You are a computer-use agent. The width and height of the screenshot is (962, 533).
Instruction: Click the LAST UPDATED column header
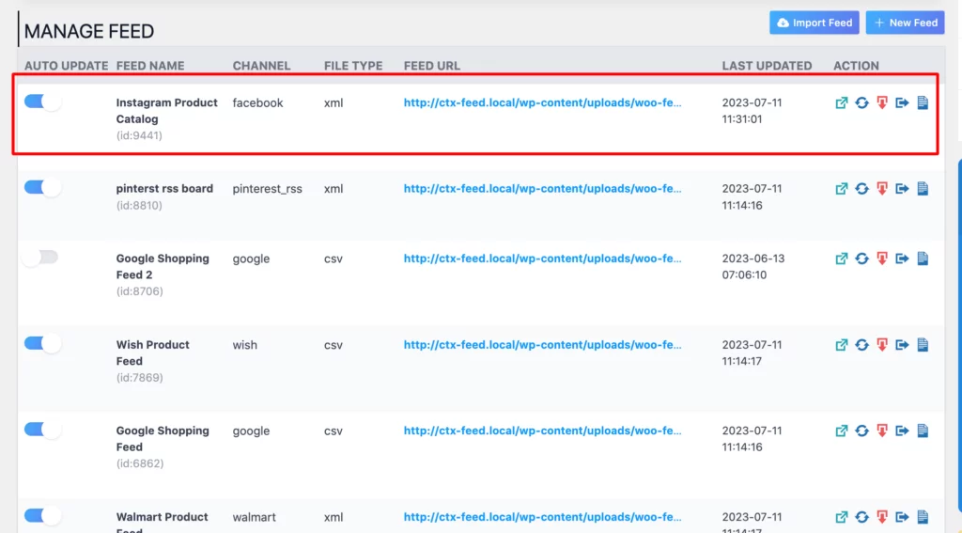pyautogui.click(x=767, y=66)
